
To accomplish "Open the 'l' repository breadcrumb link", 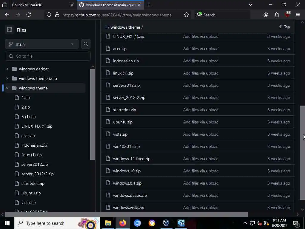I will coord(106,27).
